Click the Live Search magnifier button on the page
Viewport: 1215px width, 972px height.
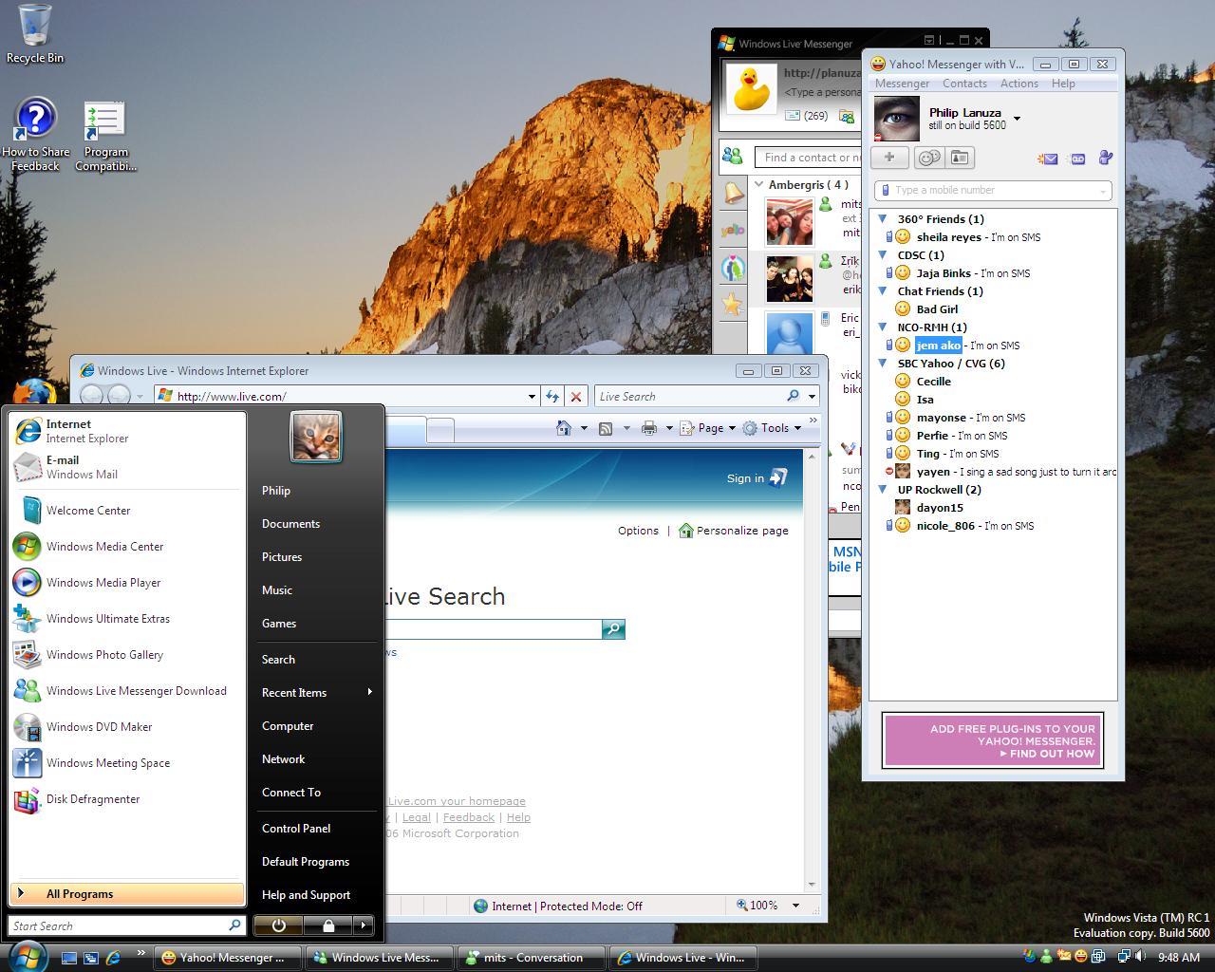(x=613, y=628)
